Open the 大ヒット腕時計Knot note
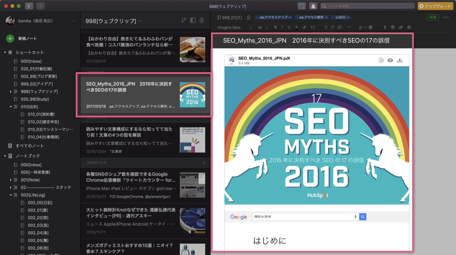 click(146, 220)
